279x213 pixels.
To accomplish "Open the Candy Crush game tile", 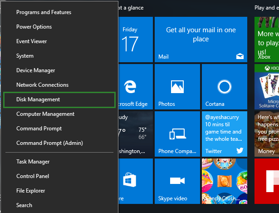I will click(225, 181).
